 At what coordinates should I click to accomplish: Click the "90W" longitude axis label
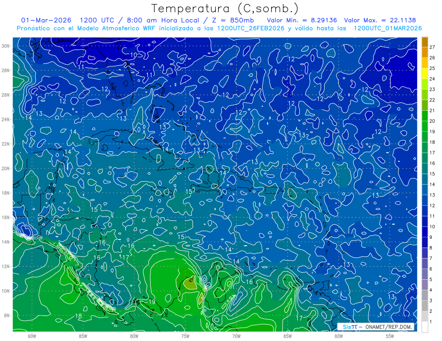tap(32, 336)
